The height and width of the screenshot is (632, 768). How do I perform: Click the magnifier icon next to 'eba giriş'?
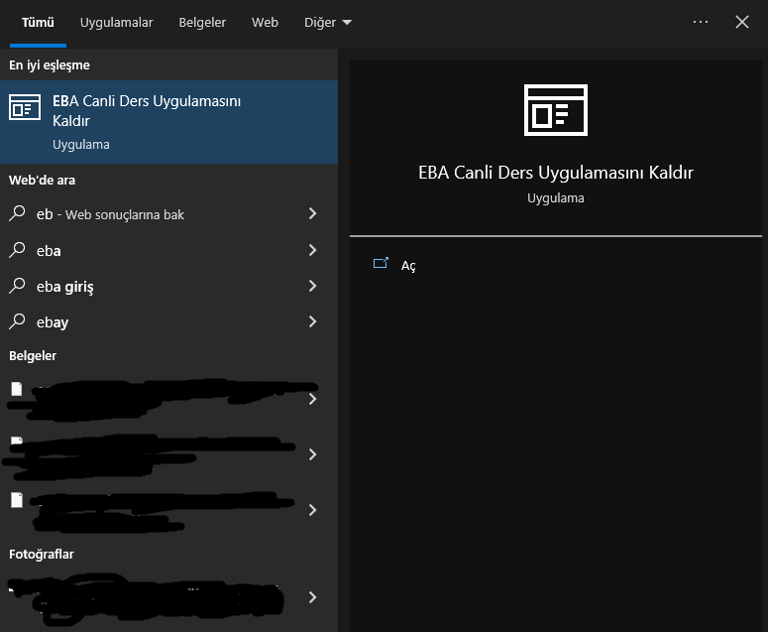pyautogui.click(x=17, y=286)
